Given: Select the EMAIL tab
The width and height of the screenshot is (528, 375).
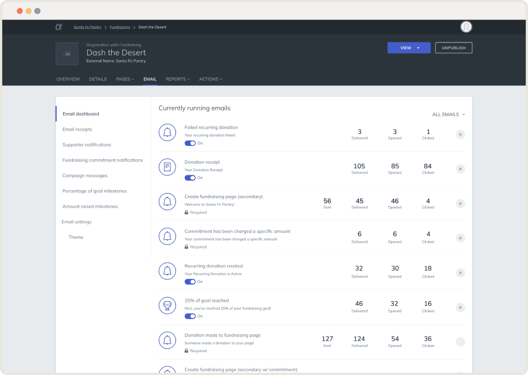Looking at the screenshot, I should click(150, 79).
